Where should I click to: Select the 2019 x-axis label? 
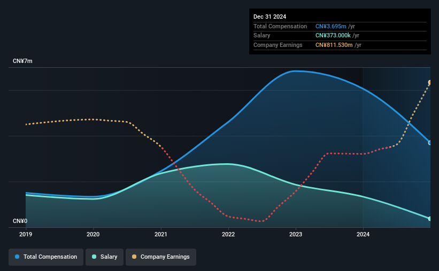(26, 234)
